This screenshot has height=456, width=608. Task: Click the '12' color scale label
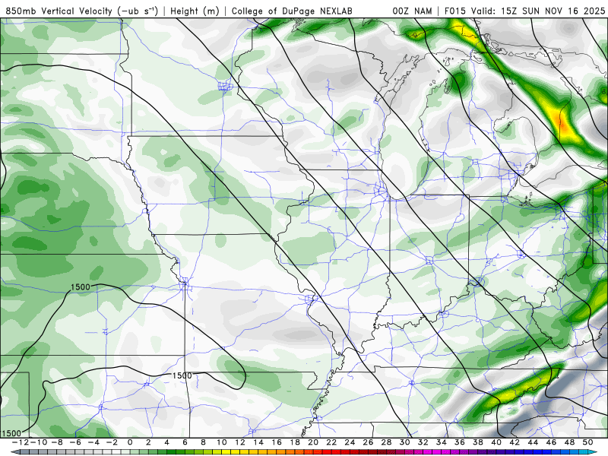coord(240,442)
